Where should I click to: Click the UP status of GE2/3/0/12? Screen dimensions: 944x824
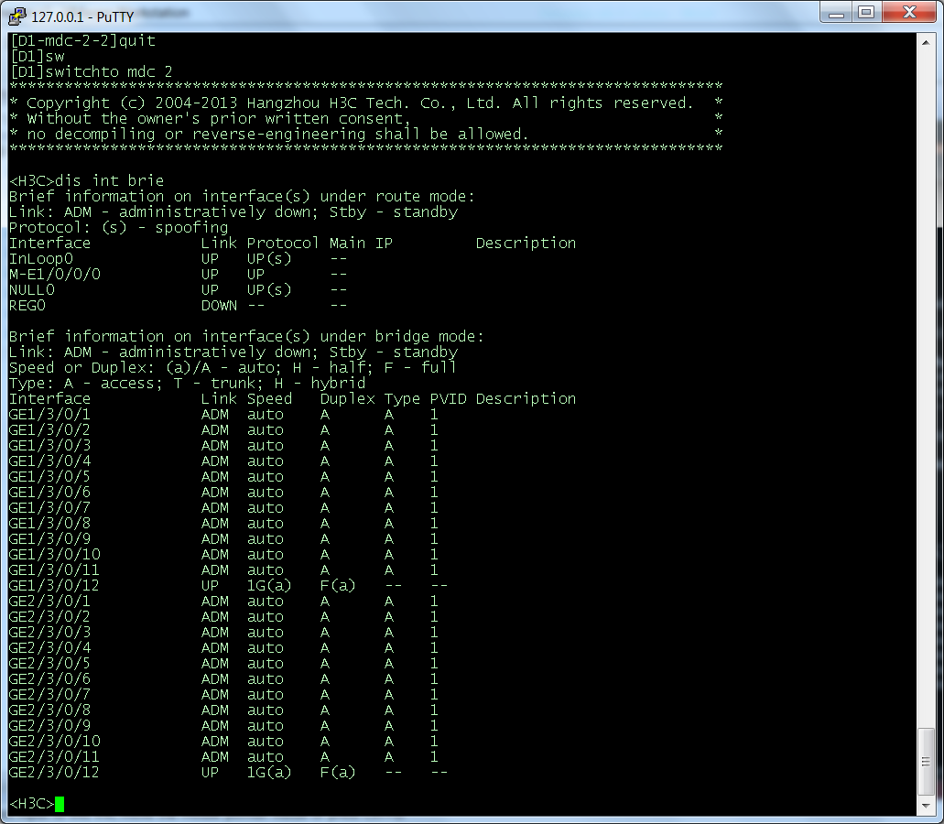(x=210, y=773)
